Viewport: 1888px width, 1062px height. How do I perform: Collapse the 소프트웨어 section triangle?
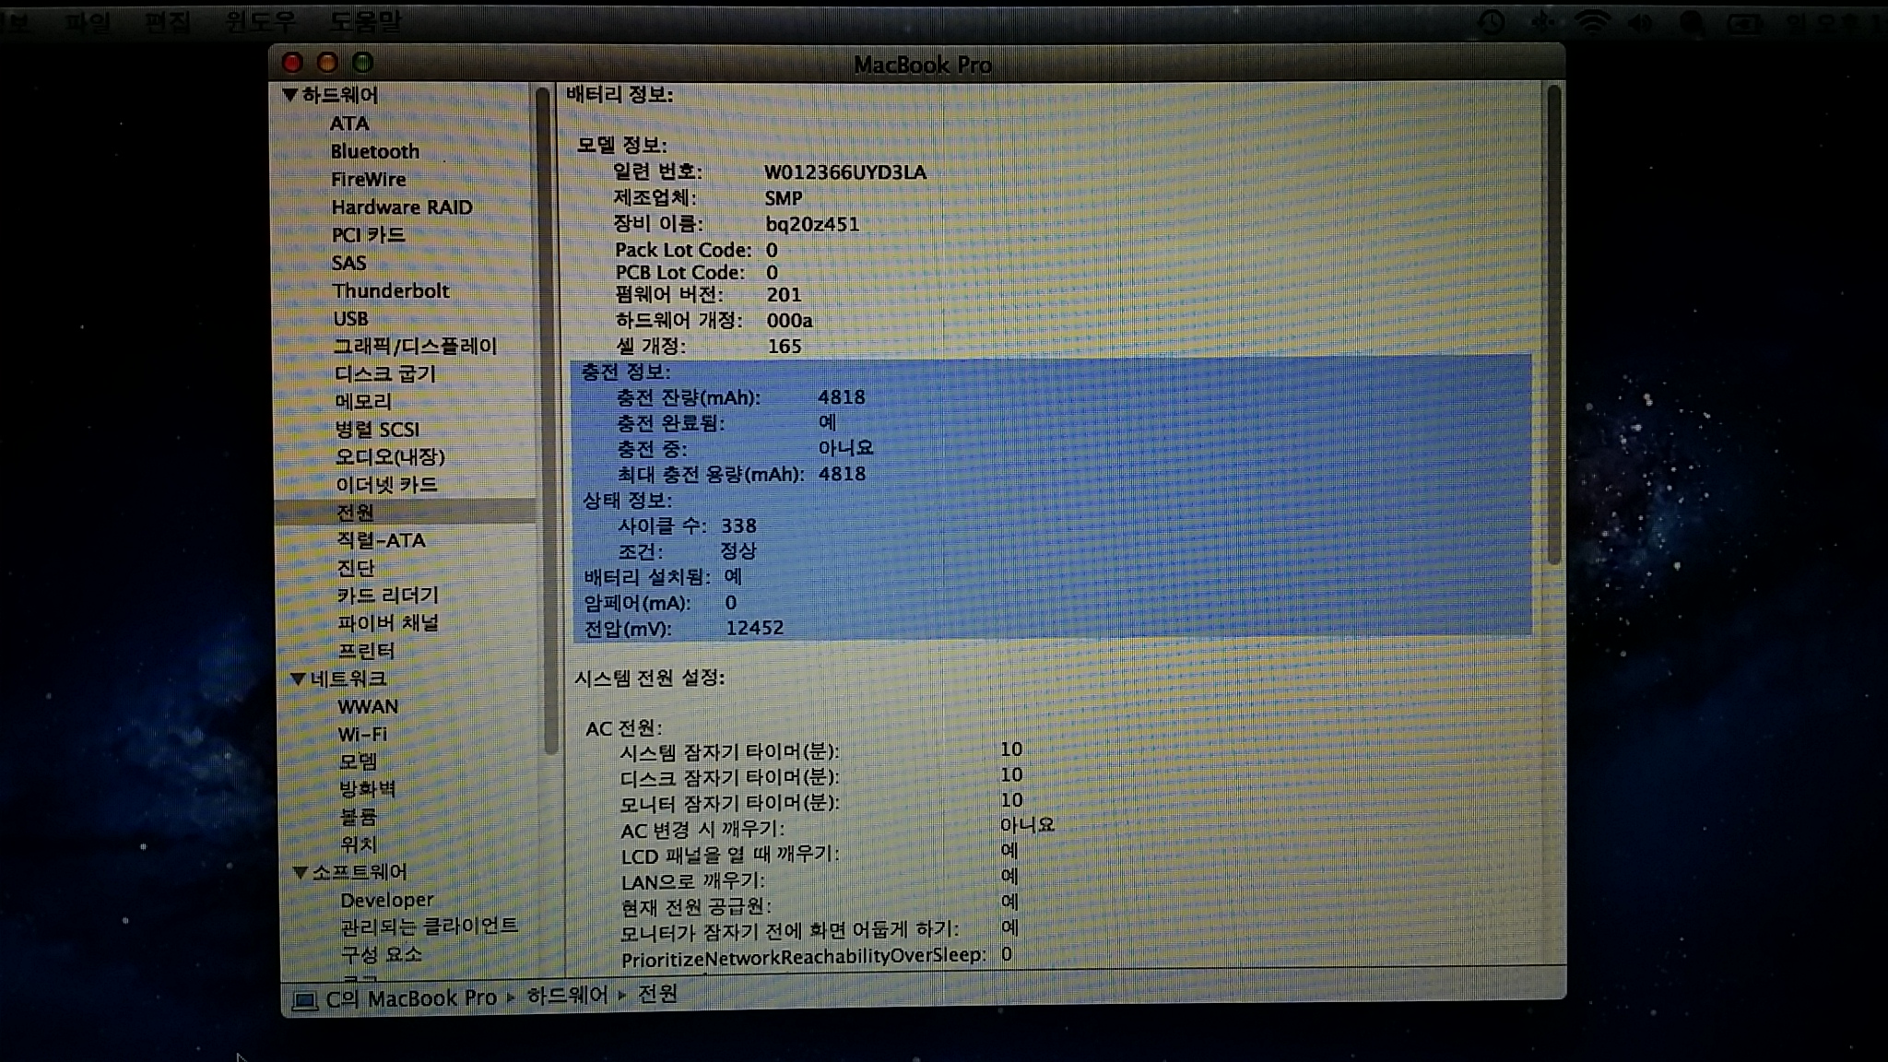[x=300, y=872]
